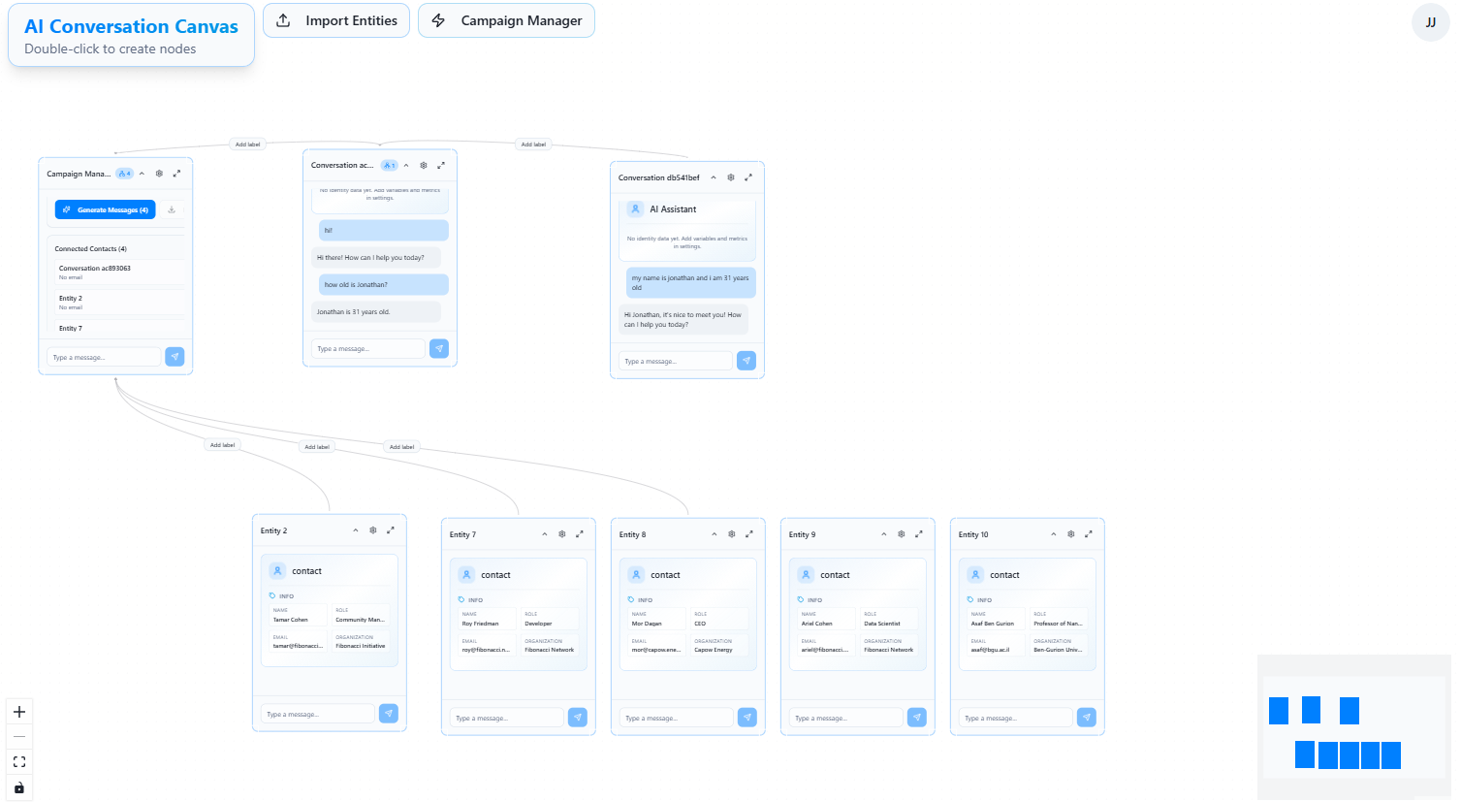Screen dimensions: 1461x802
Task: Collapse the Entity 2 node chevron
Action: tap(356, 530)
